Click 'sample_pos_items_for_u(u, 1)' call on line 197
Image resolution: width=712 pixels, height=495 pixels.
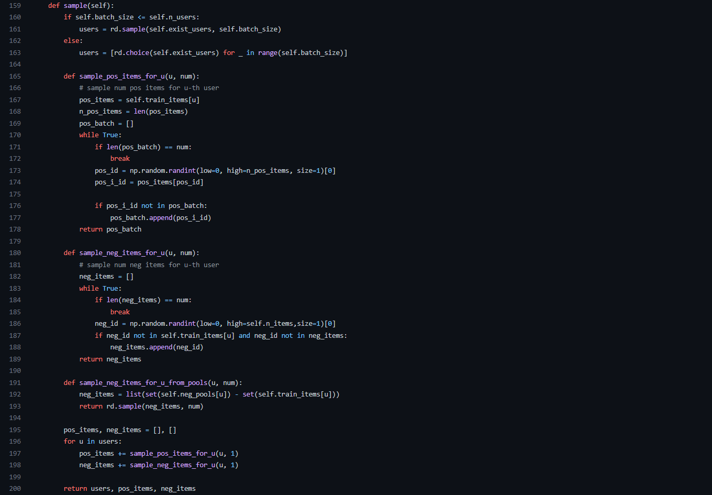pos(184,454)
